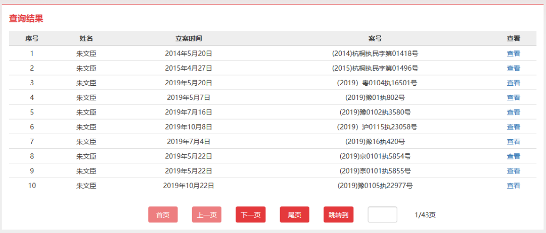
Task: Open 查看 link for case (2019)豫0102执3580号
Action: [x=513, y=112]
